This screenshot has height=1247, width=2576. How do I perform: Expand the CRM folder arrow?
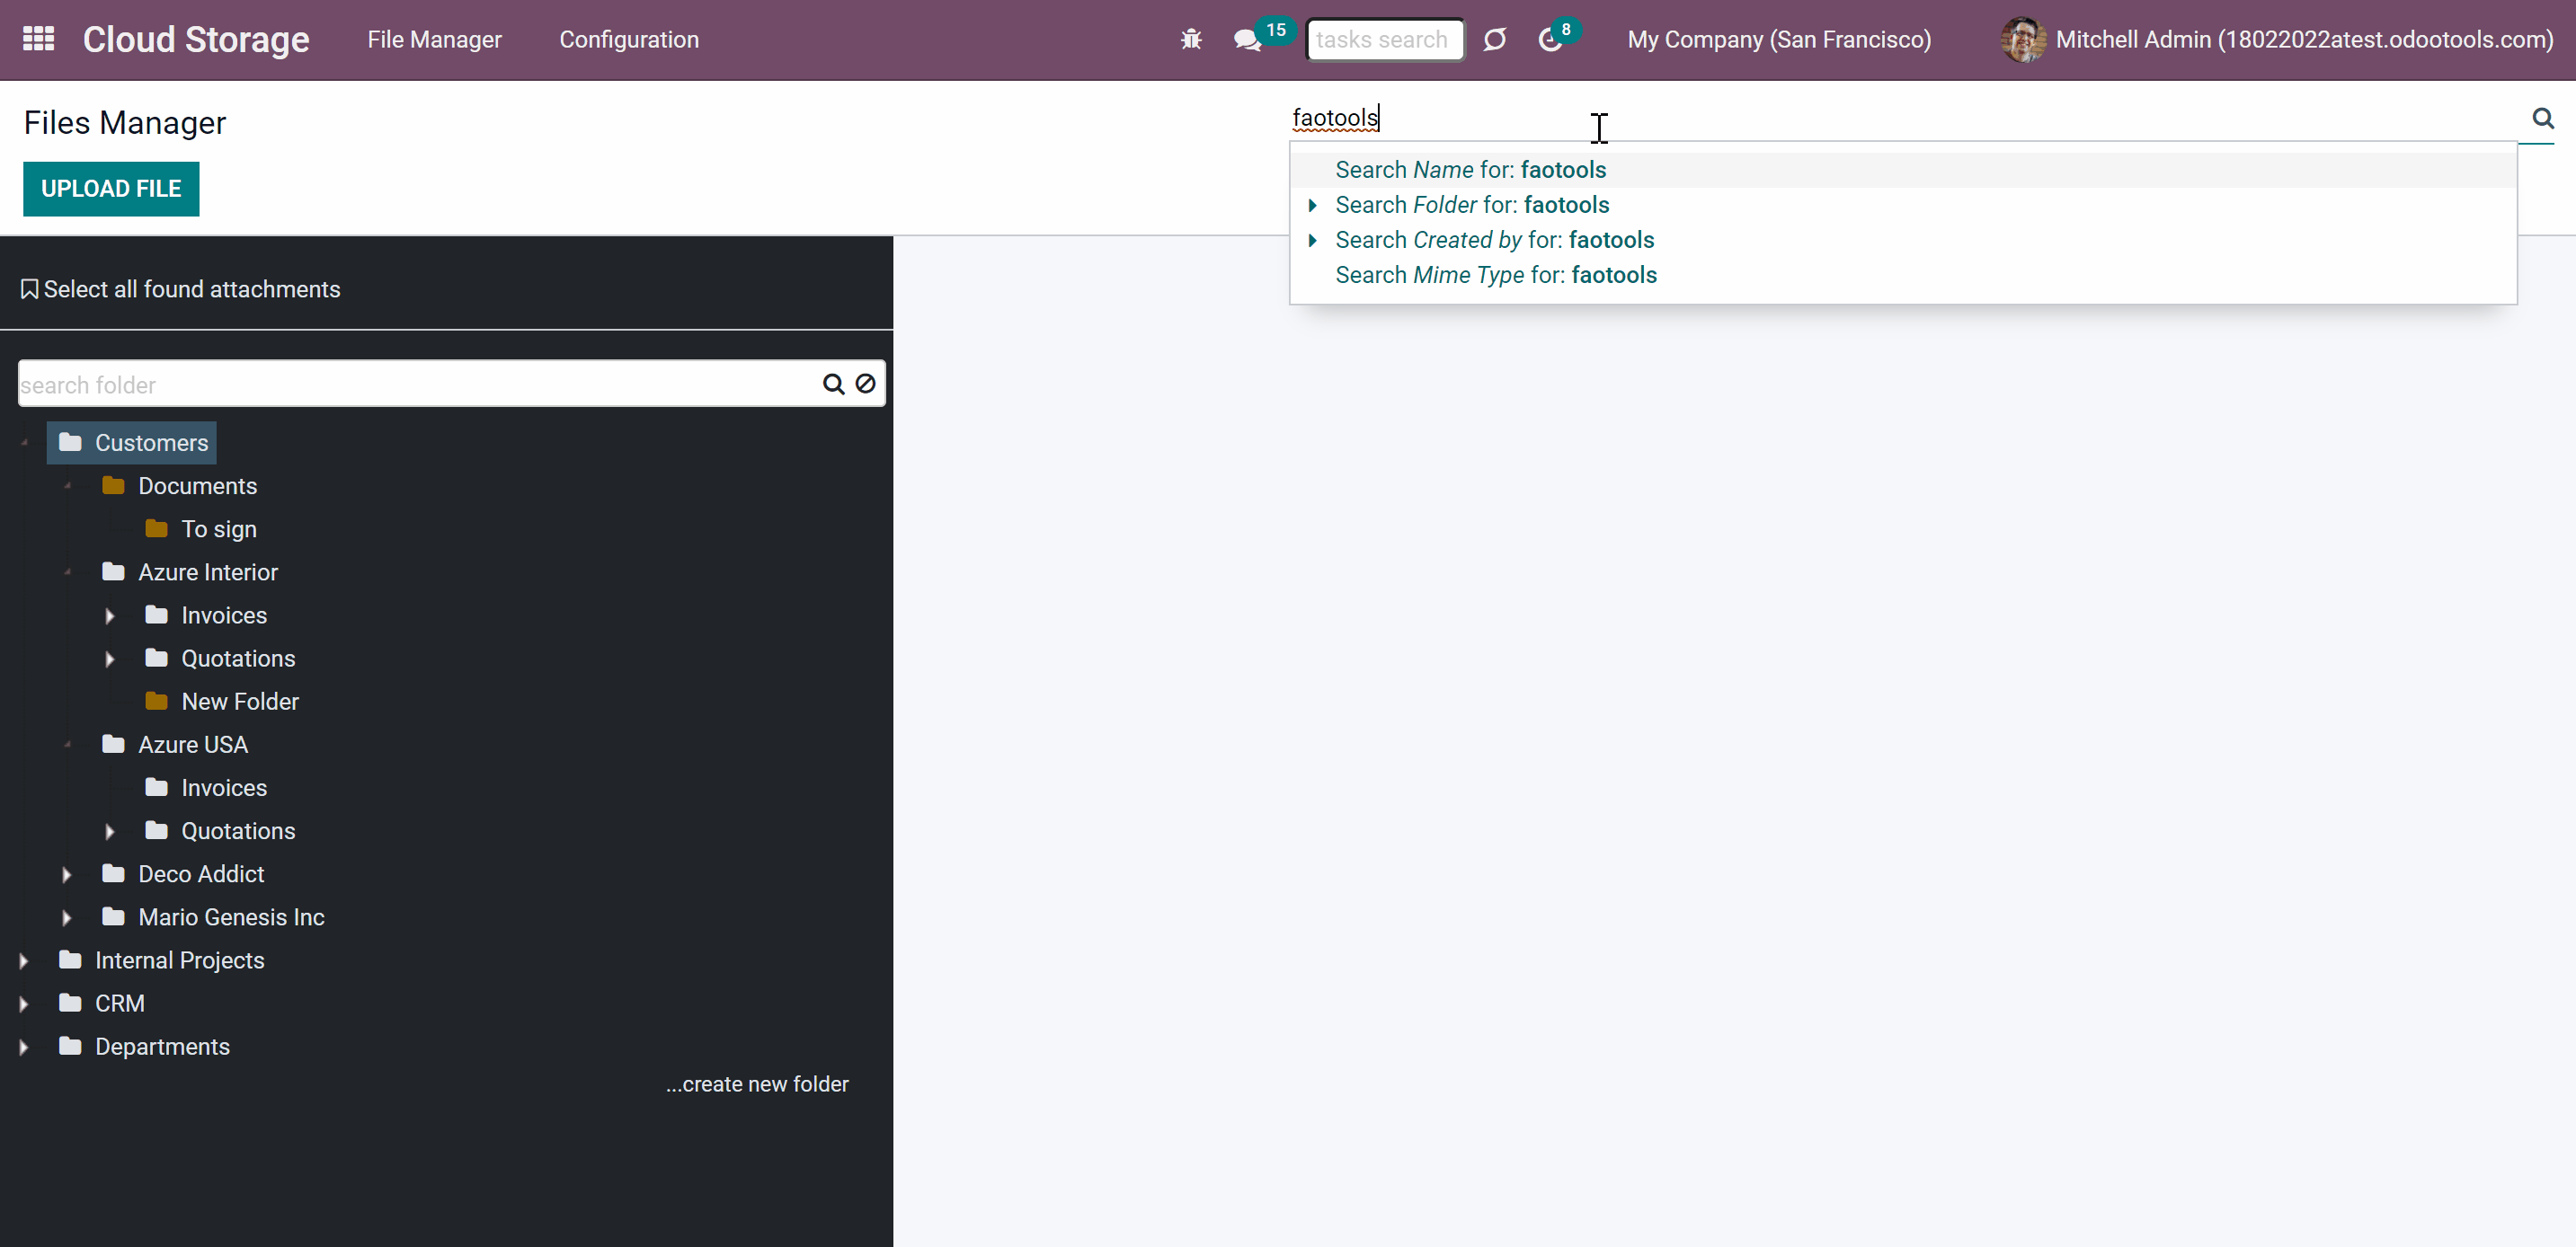coord(24,1004)
